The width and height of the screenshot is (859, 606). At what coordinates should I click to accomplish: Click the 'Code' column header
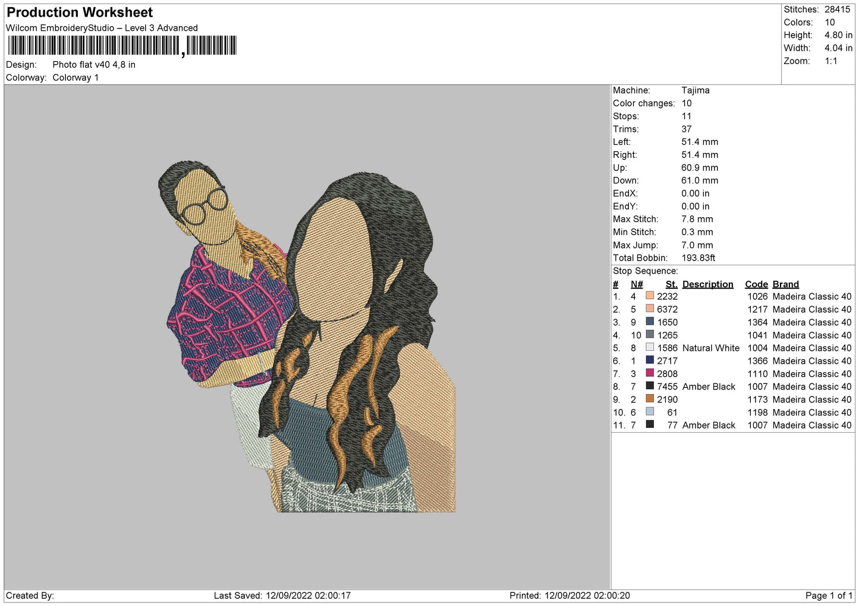coord(757,284)
